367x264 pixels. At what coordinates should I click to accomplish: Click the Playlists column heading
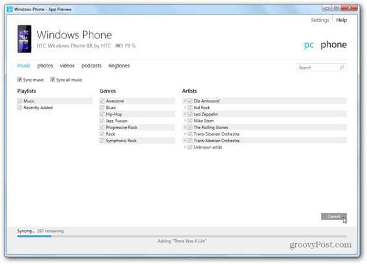coord(27,91)
